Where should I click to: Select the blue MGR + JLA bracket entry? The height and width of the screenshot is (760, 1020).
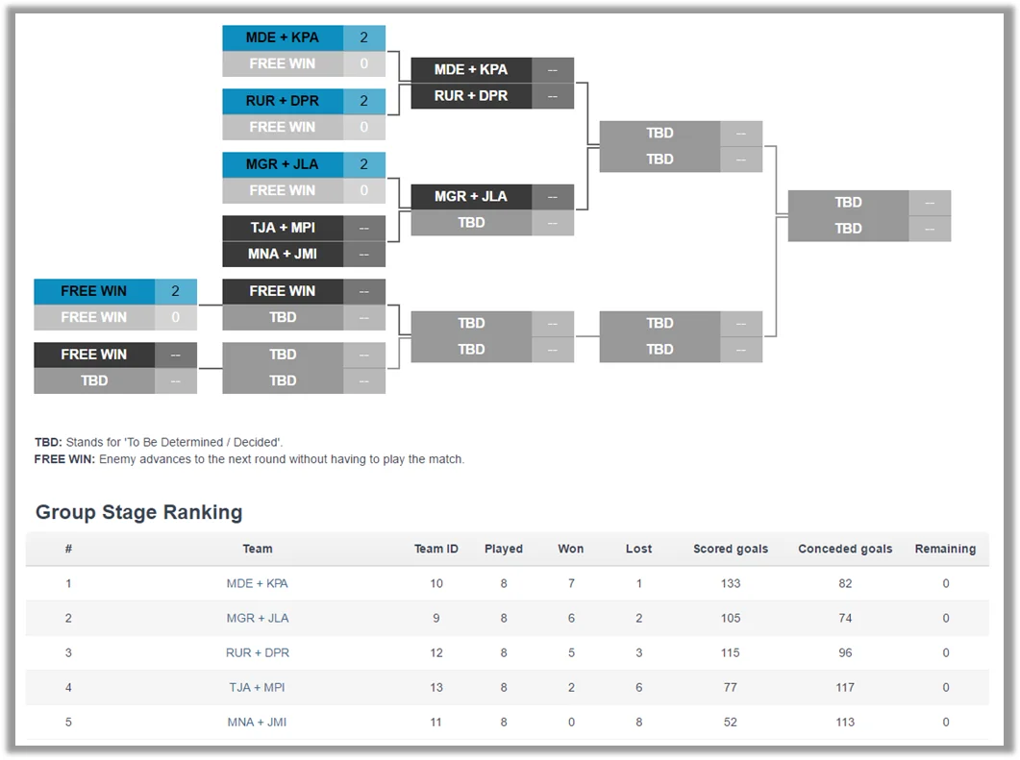coord(283,164)
